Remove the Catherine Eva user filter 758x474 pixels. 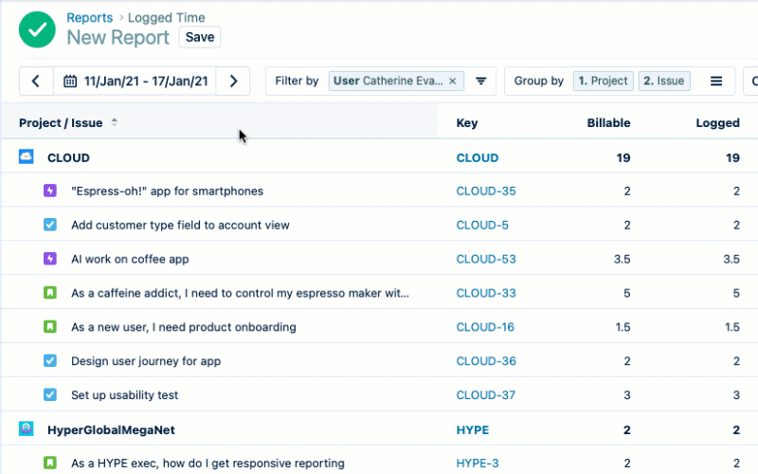pyautogui.click(x=453, y=82)
